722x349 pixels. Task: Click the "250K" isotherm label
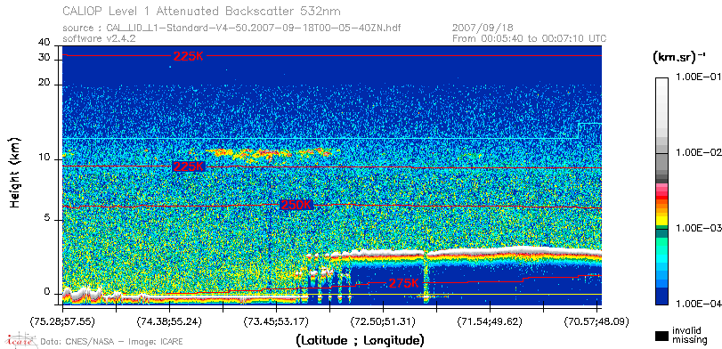[296, 206]
